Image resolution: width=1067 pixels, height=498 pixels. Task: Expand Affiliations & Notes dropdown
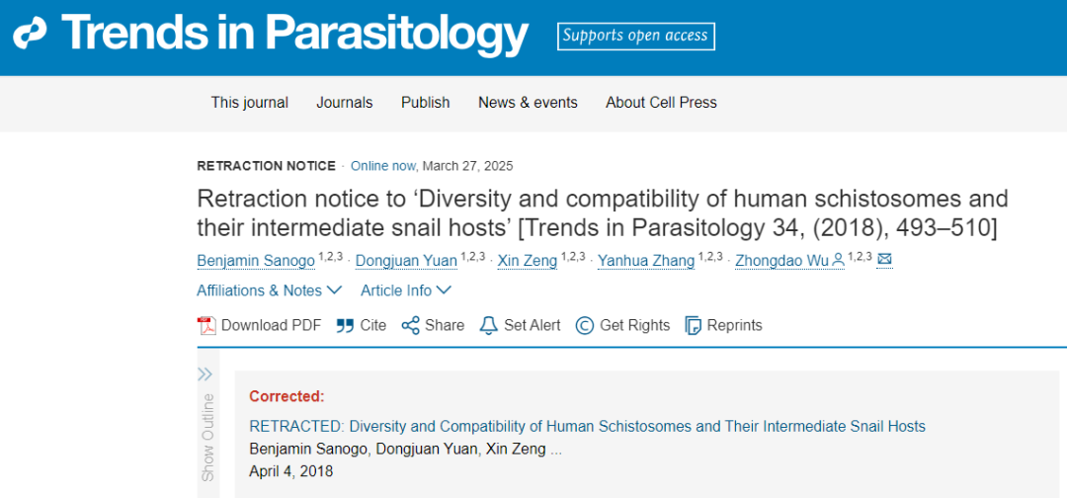[269, 290]
